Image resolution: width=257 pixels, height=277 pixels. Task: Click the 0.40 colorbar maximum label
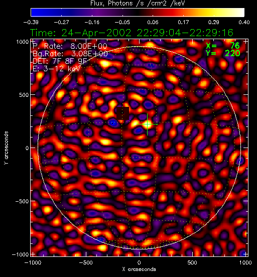244,22
